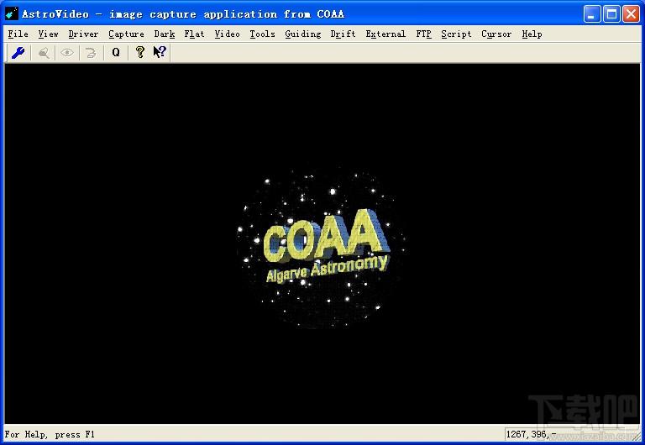The height and width of the screenshot is (445, 645).
Task: Minimize the AstroVideo window
Action: [592, 14]
